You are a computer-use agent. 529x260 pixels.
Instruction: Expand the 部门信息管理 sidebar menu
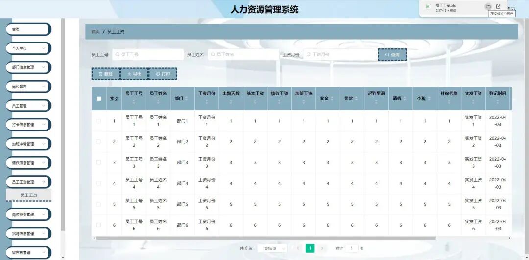[28, 67]
